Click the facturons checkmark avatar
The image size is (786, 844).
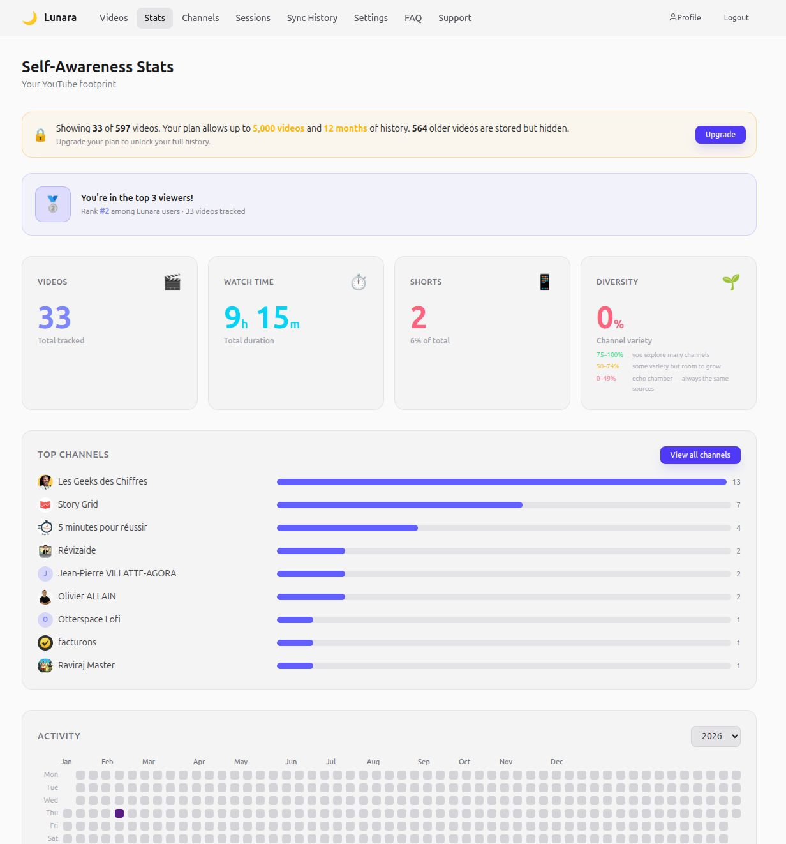pyautogui.click(x=45, y=642)
